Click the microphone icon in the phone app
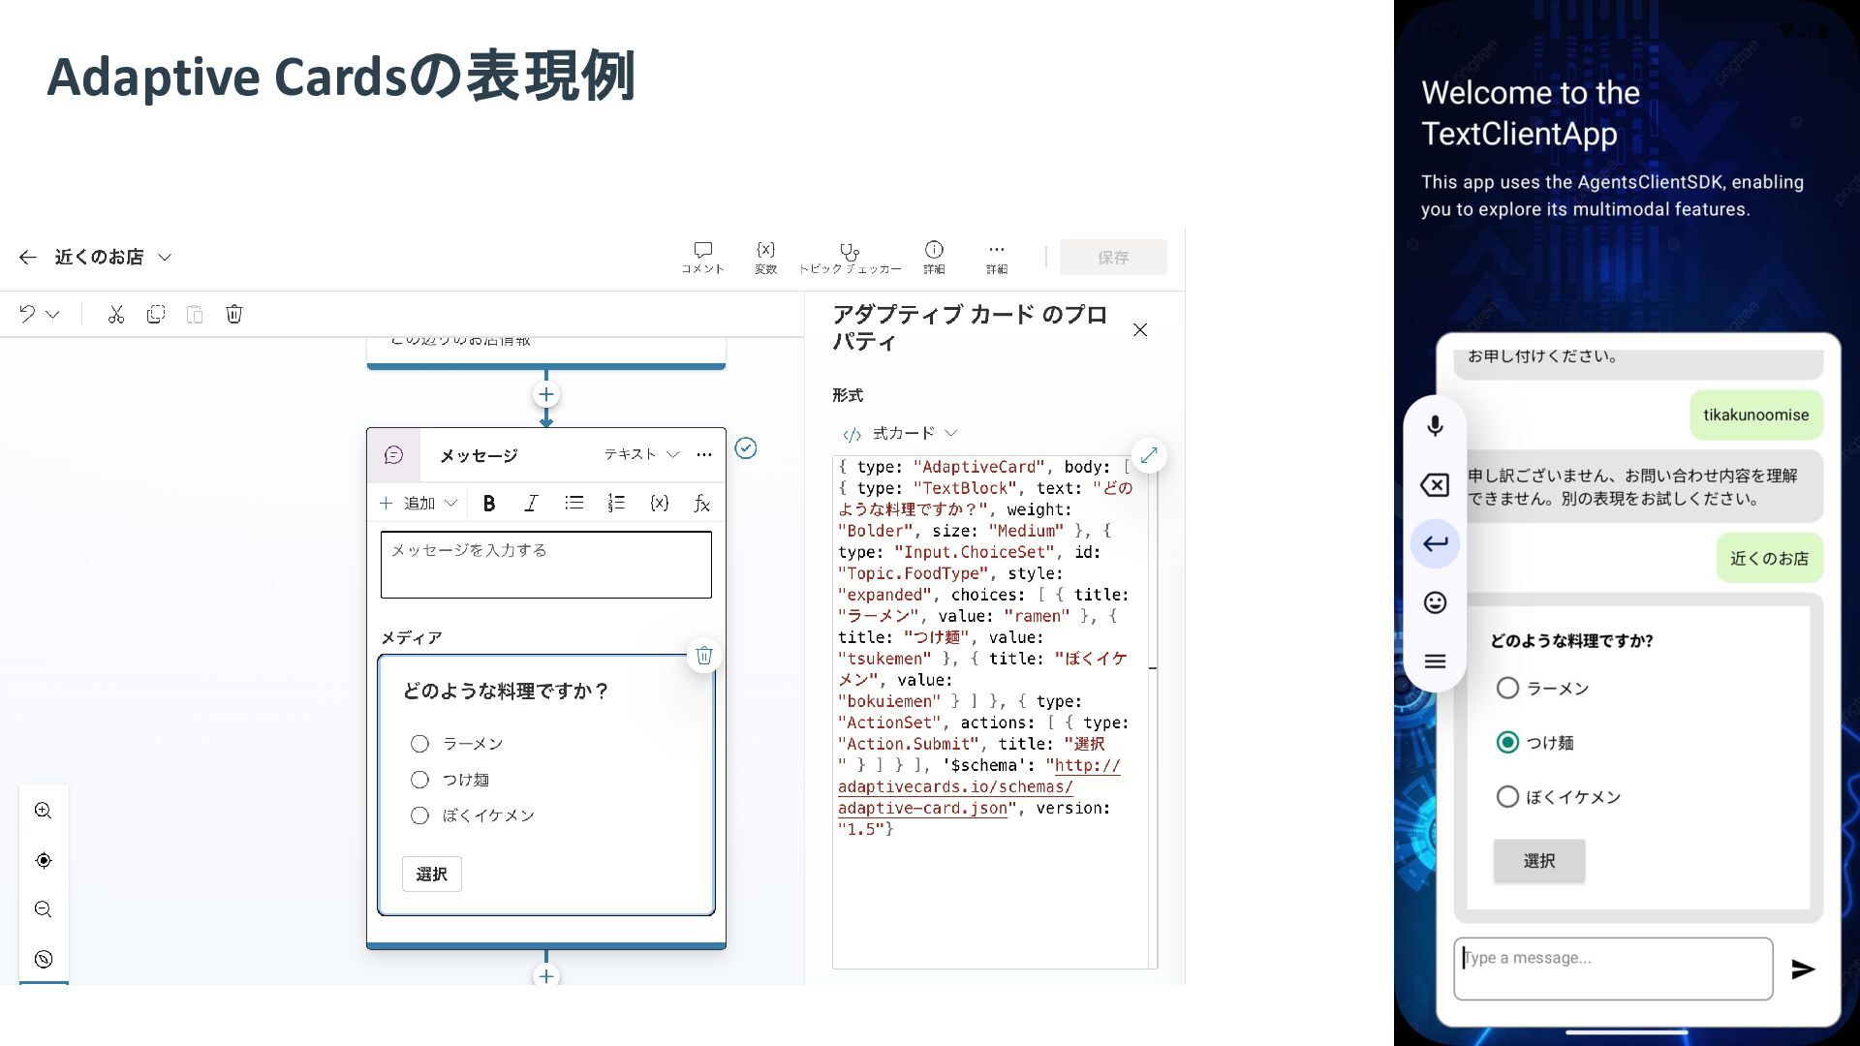The width and height of the screenshot is (1860, 1046). (x=1435, y=426)
